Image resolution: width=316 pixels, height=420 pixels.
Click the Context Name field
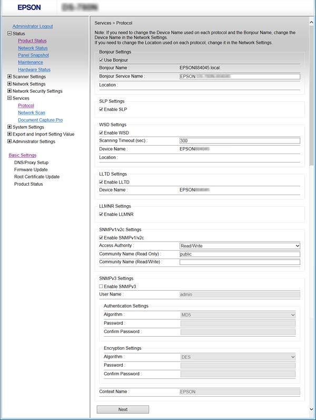tap(240, 392)
